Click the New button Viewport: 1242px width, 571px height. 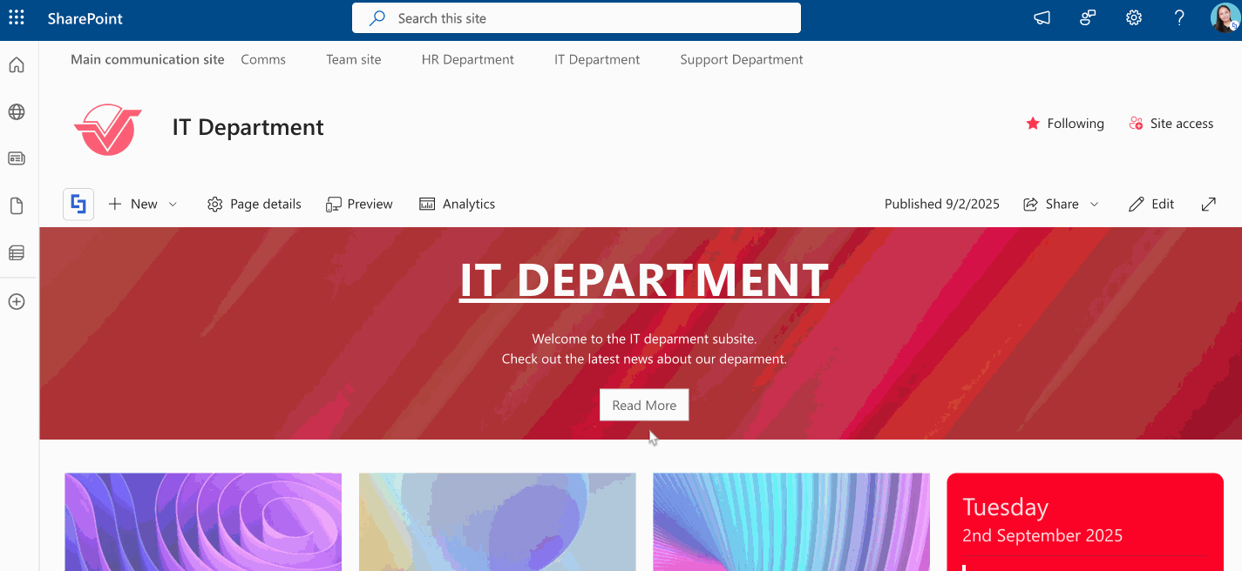click(133, 205)
